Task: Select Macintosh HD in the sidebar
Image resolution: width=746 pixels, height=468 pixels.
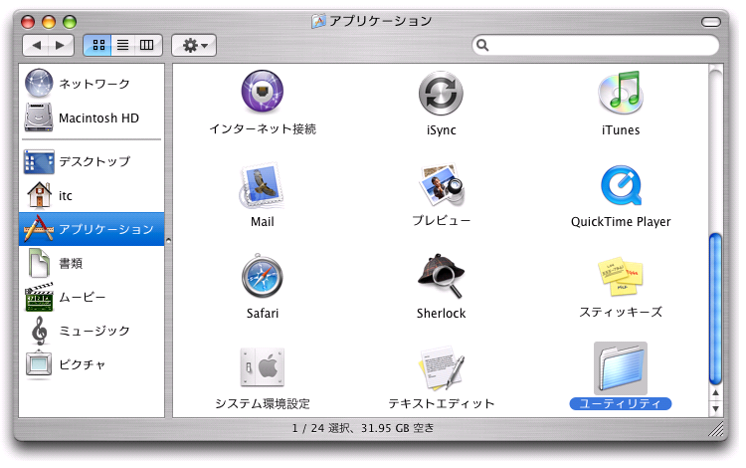Action: (x=97, y=117)
